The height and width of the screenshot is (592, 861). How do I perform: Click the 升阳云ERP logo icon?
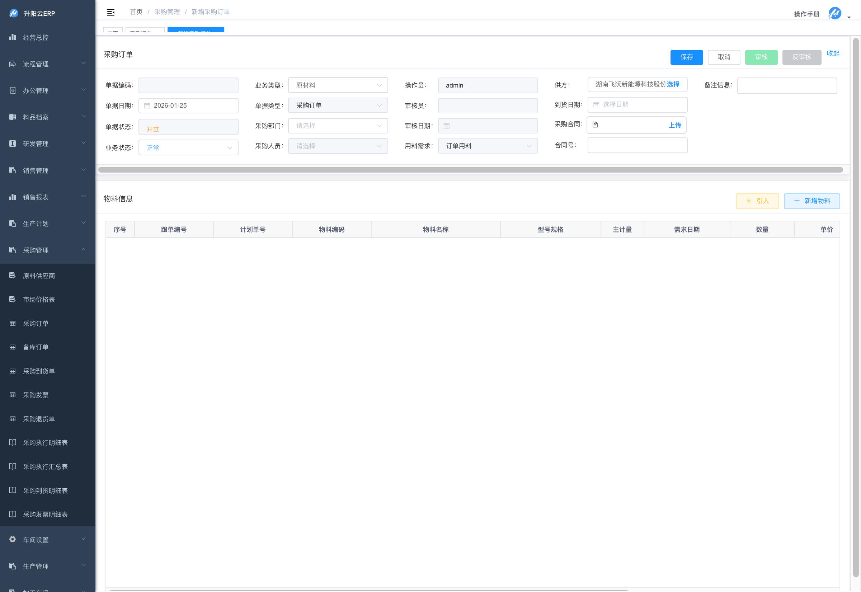click(x=14, y=13)
